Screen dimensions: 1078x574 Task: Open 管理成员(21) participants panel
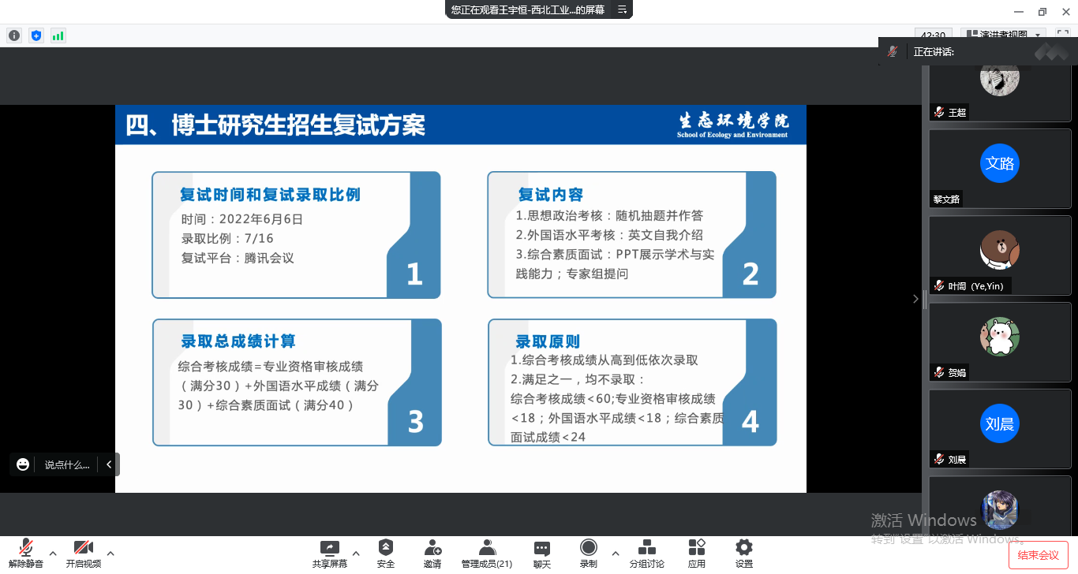point(487,552)
